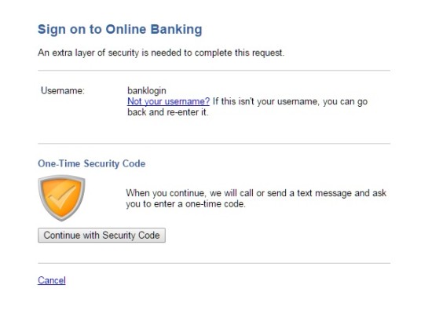The image size is (432, 318).
Task: Click the 'Sign on to Online Banking' heading
Action: [120, 30]
